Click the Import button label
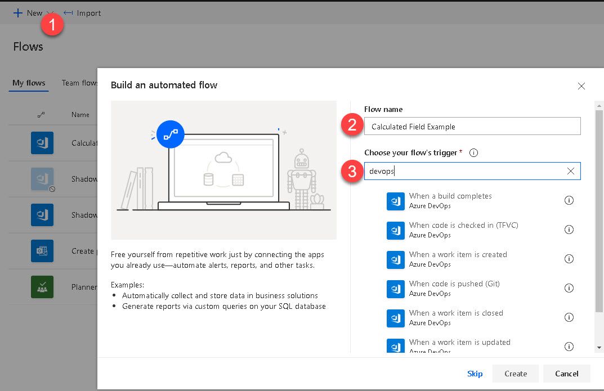The height and width of the screenshot is (391, 604). click(x=88, y=13)
